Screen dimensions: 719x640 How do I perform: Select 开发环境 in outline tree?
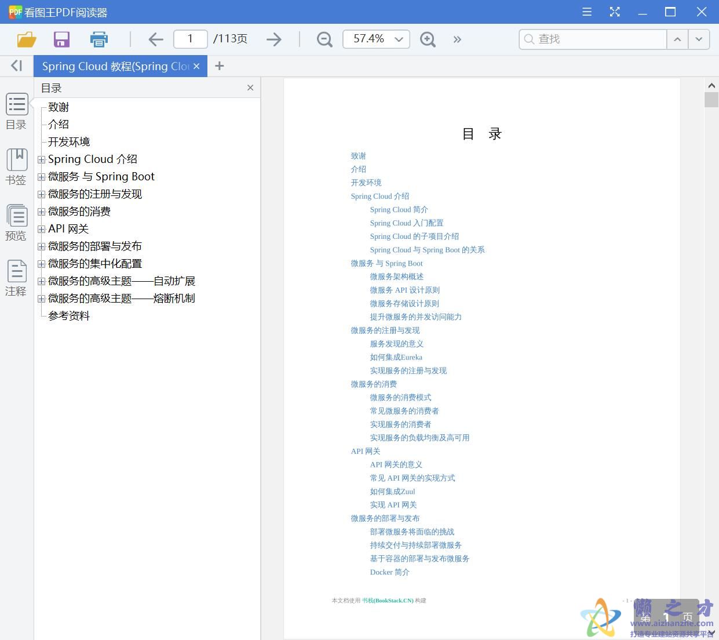pyautogui.click(x=69, y=142)
